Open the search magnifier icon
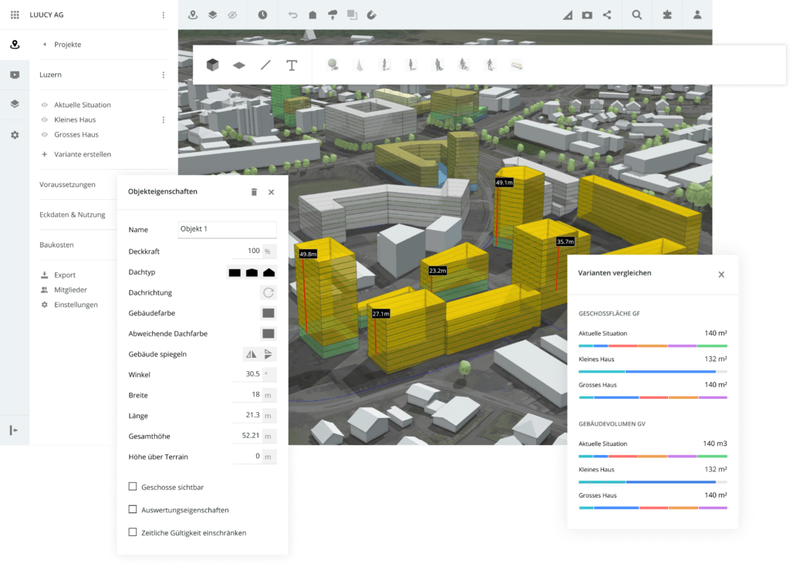 point(636,15)
